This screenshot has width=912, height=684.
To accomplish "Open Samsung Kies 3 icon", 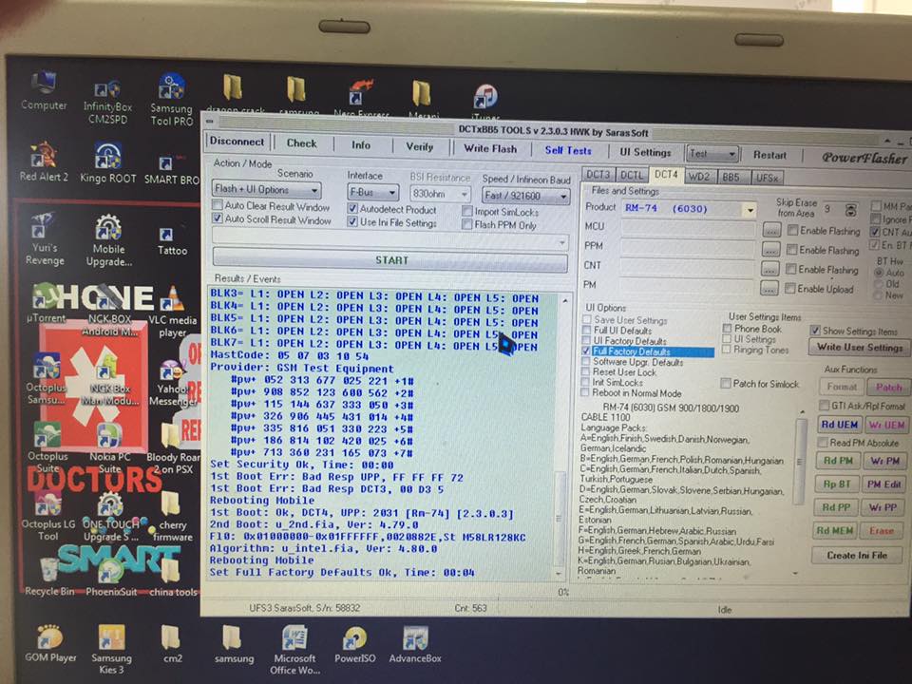I will (x=111, y=649).
